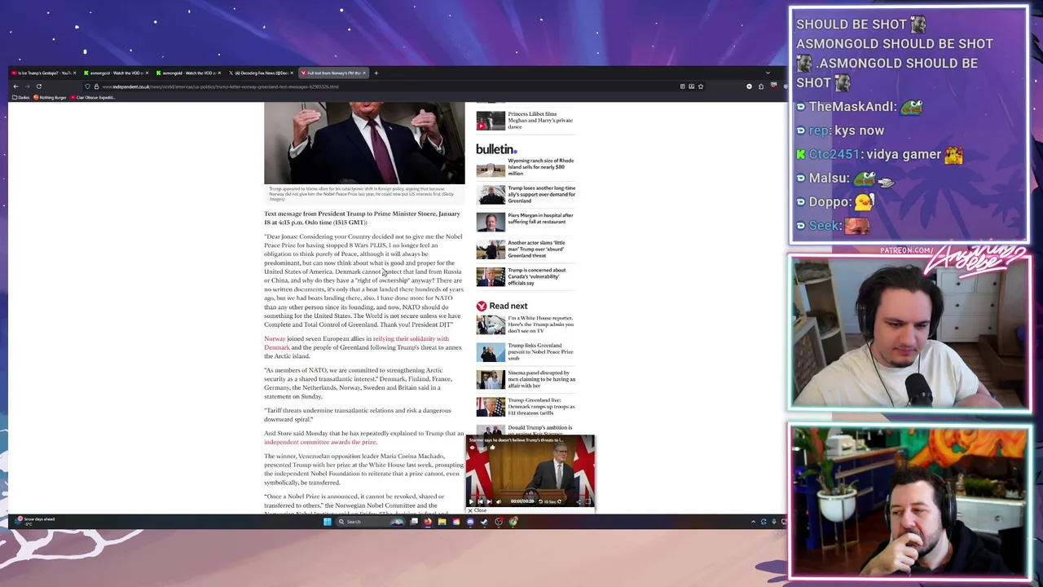Open File Explorer from the taskbar
This screenshot has width=1043, height=587.
click(442, 521)
